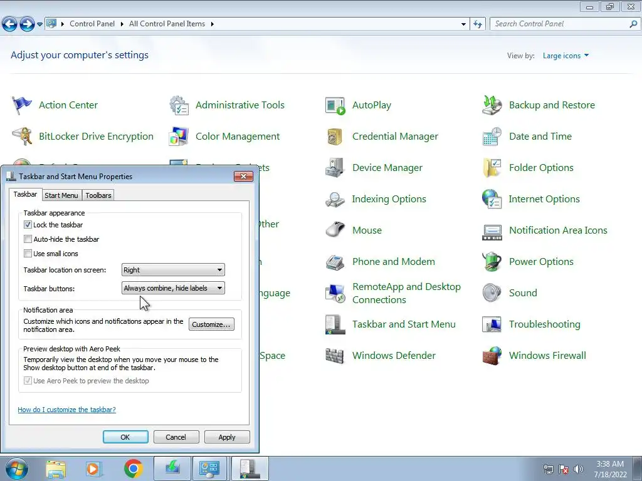This screenshot has width=642, height=481.
Task: Click the Control Panel breadcrumb segment
Action: pyautogui.click(x=92, y=24)
